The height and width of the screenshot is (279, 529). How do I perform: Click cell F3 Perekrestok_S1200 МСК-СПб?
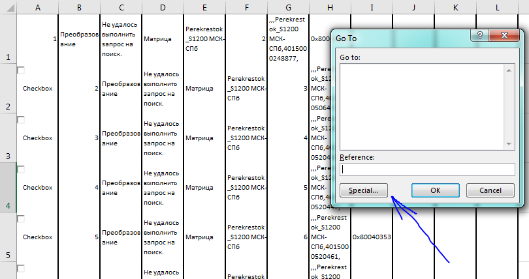click(x=247, y=138)
